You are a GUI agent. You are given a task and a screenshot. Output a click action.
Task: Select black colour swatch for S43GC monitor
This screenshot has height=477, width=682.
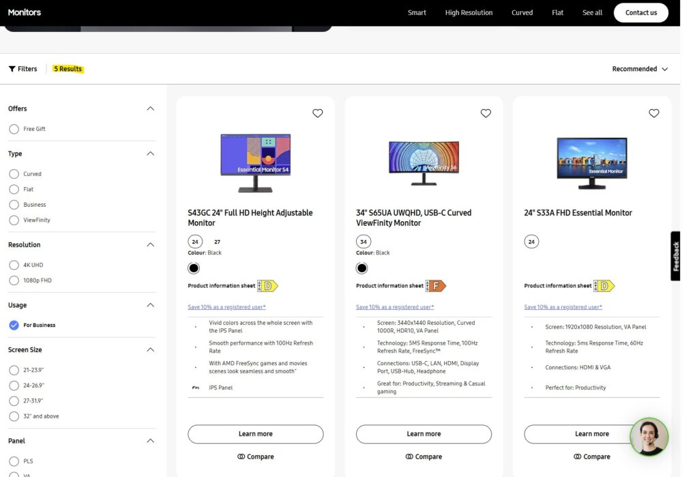194,268
